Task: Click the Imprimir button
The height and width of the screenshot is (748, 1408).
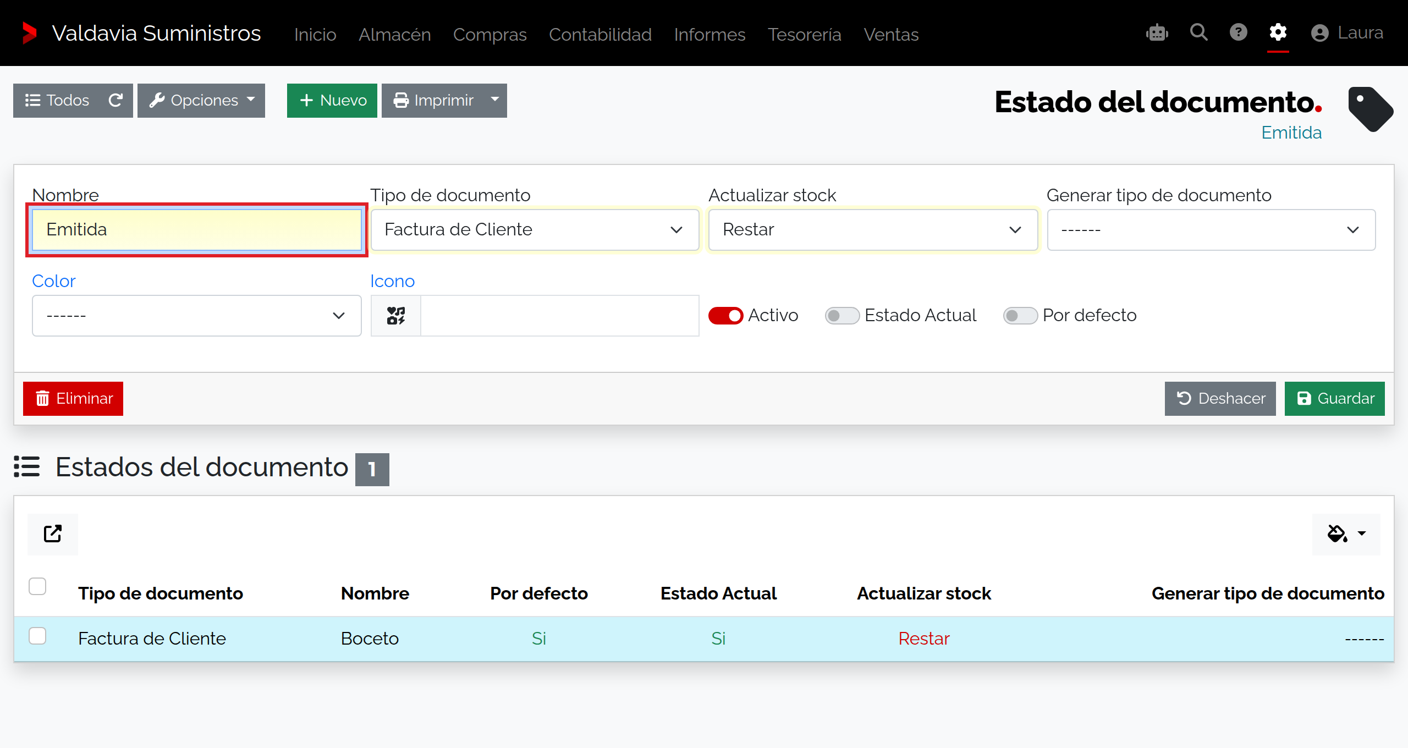Action: coord(433,100)
